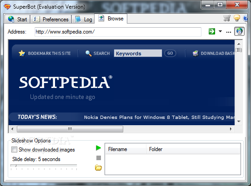Enable Show downloaded images checkbox
The width and height of the screenshot is (251, 186).
(x=14, y=150)
